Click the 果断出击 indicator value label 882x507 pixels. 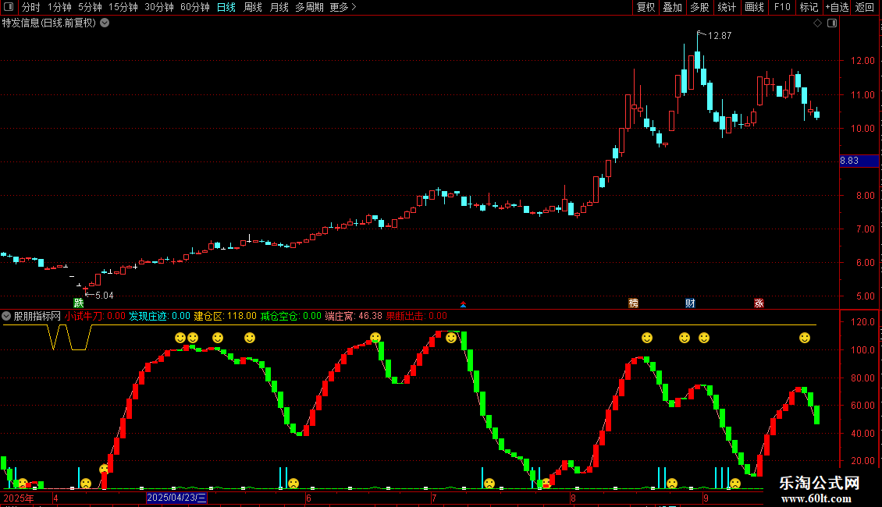[417, 317]
